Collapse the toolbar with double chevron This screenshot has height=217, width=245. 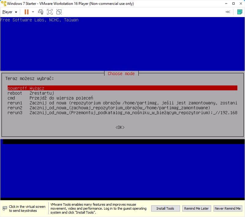click(x=228, y=12)
